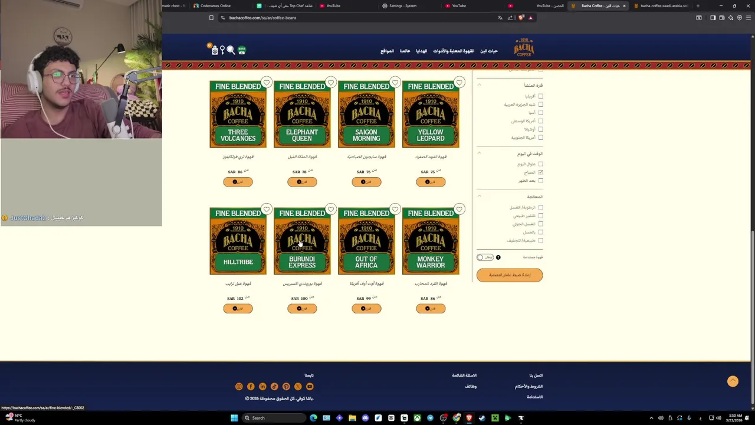The height and width of the screenshot is (425, 755).
Task: Click the sustainable coffee info tooltip icon
Action: (498, 257)
